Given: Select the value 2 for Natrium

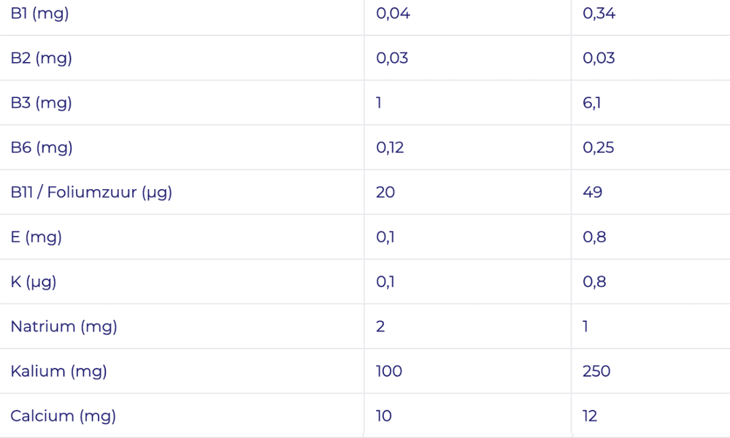Looking at the screenshot, I should click(380, 326).
